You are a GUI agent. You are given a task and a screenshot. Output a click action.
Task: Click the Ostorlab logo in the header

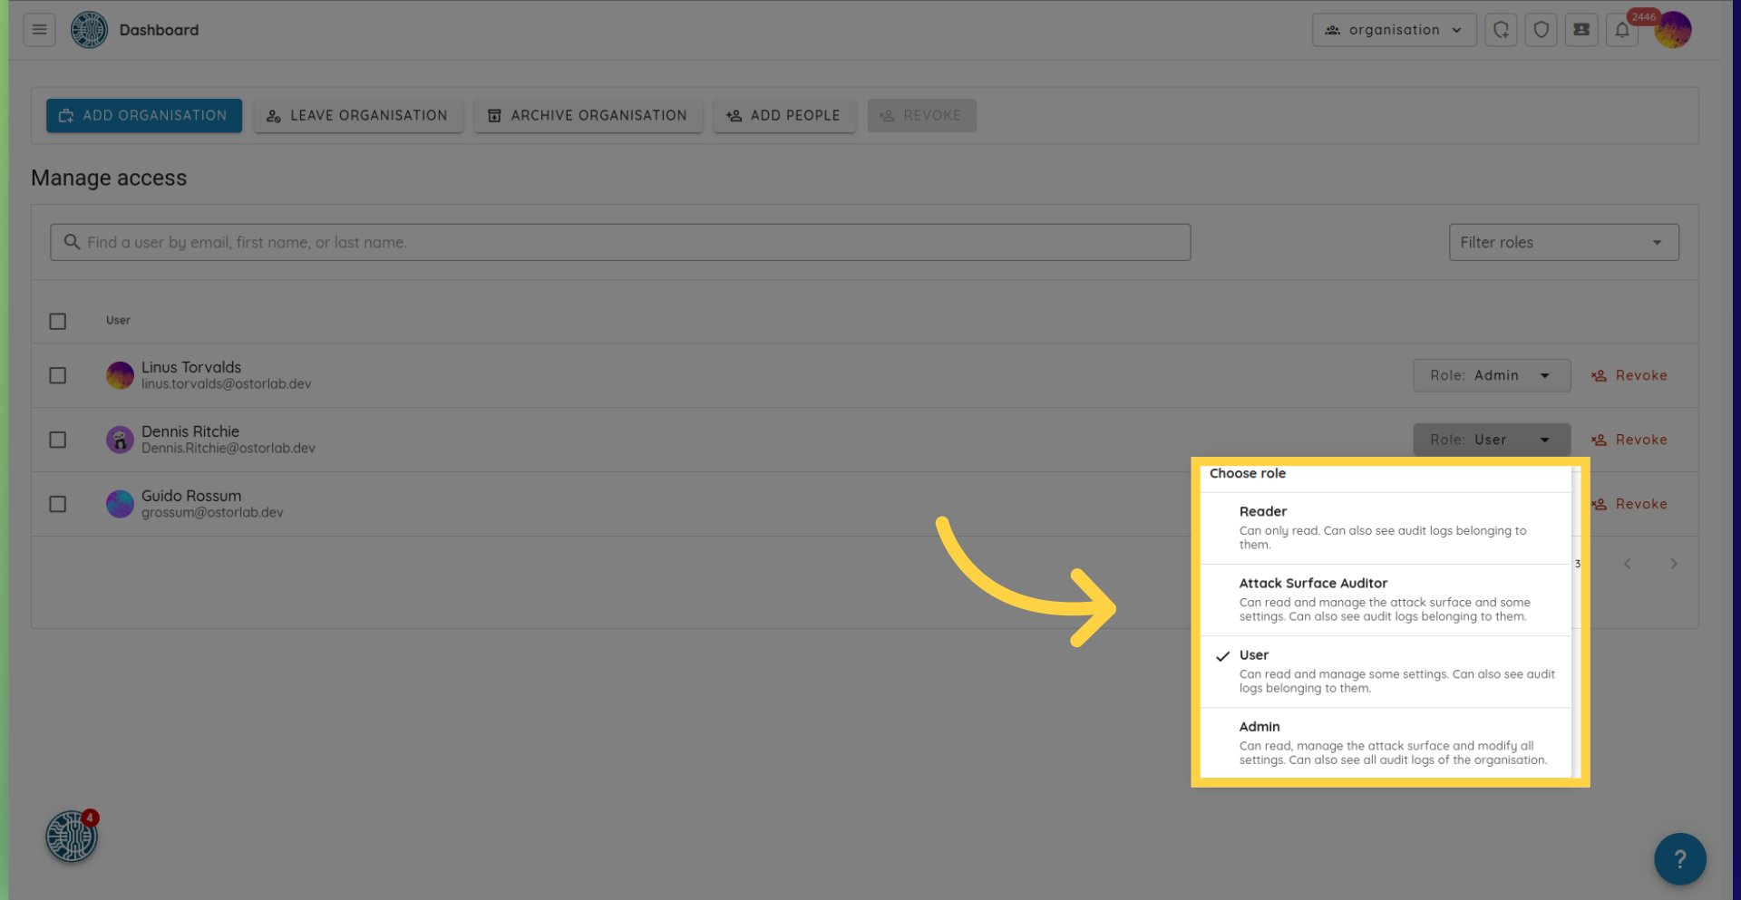[89, 30]
